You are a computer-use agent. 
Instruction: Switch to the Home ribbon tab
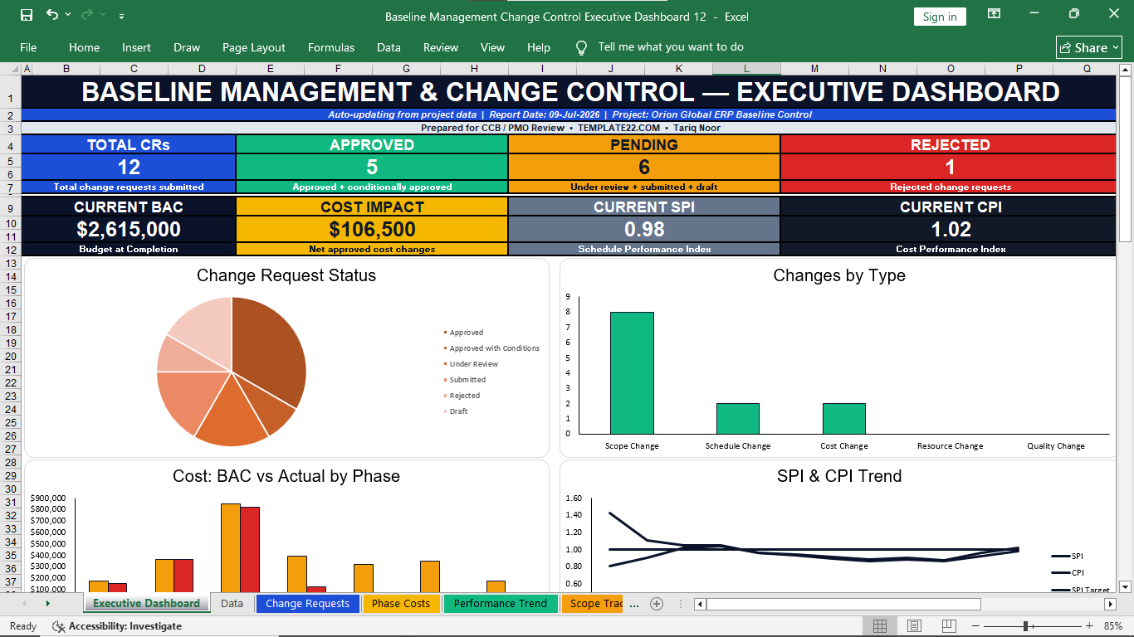[x=84, y=47]
